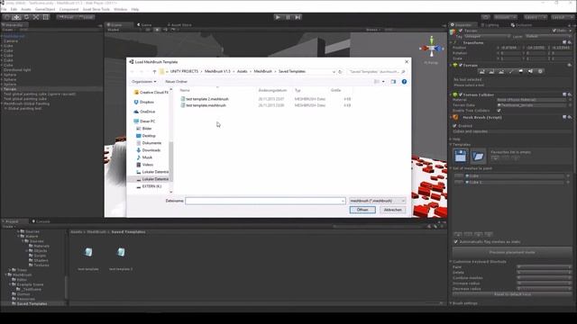The width and height of the screenshot is (577, 324).
Task: Click the Step frame button
Action: pyautogui.click(x=298, y=17)
